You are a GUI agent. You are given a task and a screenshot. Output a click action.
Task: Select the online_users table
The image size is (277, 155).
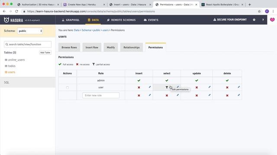pyautogui.click(x=16, y=60)
